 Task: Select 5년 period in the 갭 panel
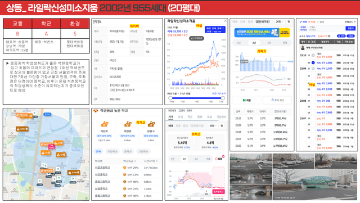click(x=269, y=43)
